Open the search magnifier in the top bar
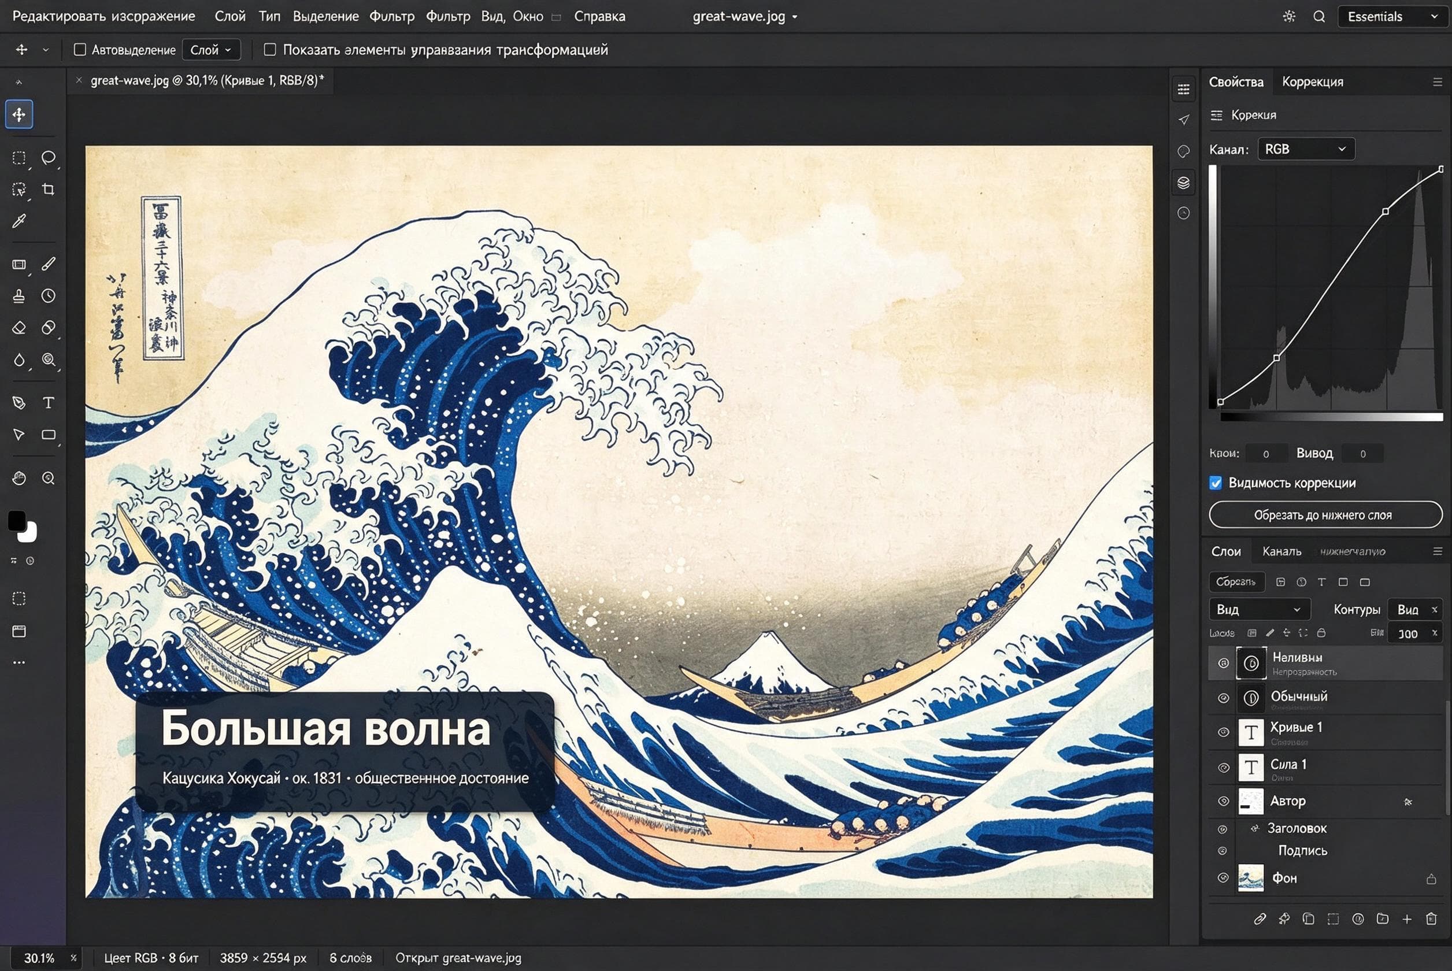 point(1319,17)
